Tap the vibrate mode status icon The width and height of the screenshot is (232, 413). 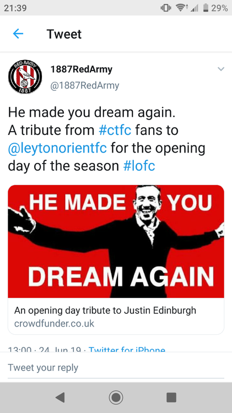[166, 8]
